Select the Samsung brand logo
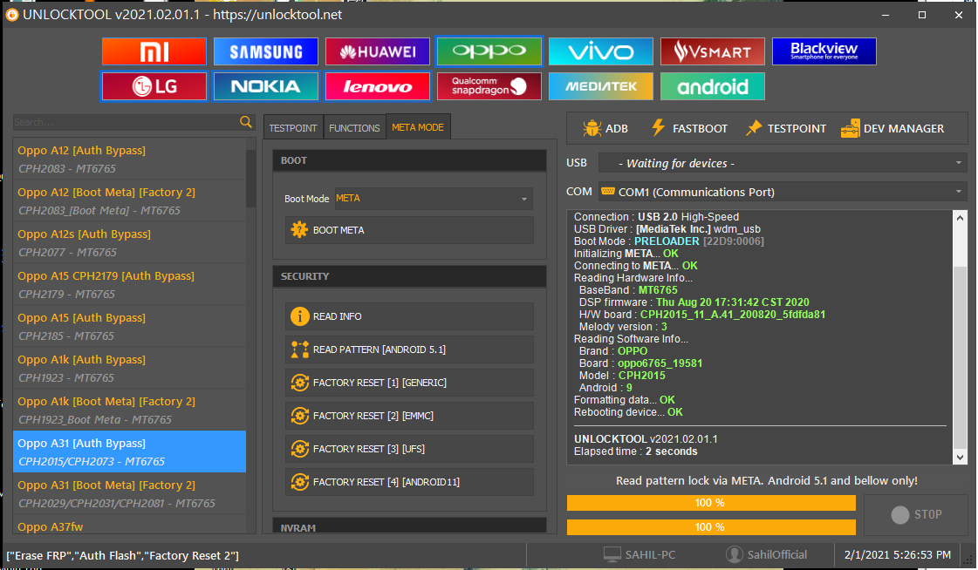This screenshot has height=570, width=978. (266, 51)
